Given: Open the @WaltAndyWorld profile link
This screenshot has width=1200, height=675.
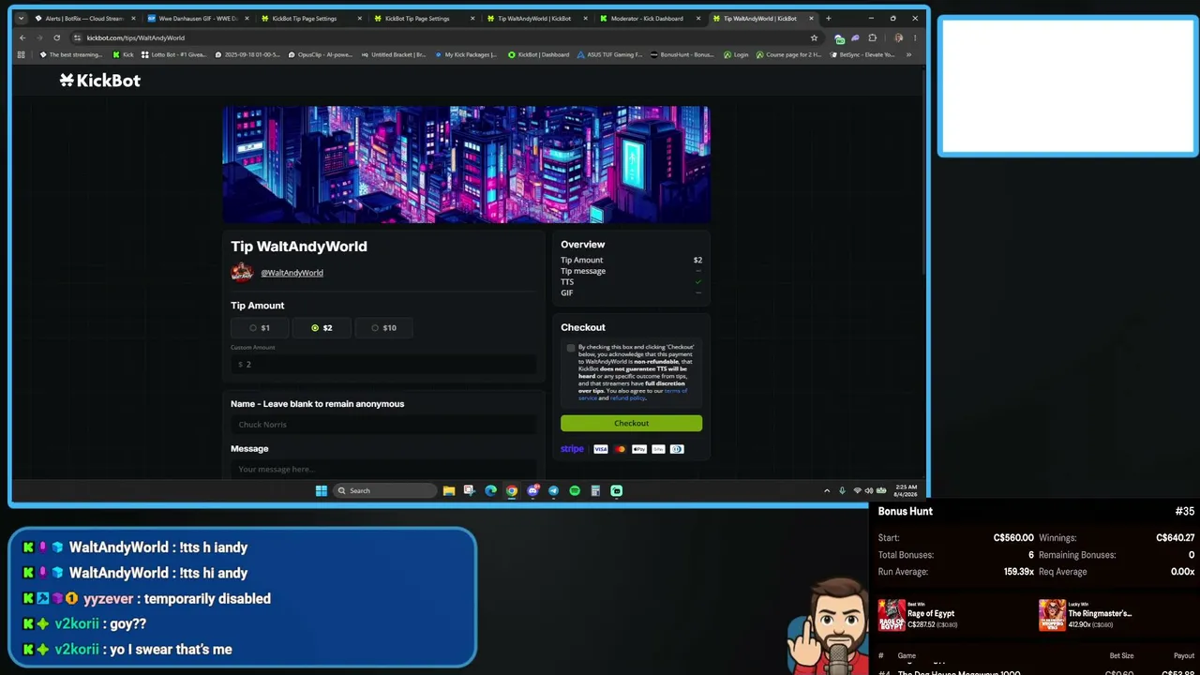Looking at the screenshot, I should (x=292, y=273).
